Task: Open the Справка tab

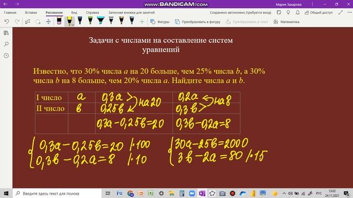Action: [x=92, y=13]
